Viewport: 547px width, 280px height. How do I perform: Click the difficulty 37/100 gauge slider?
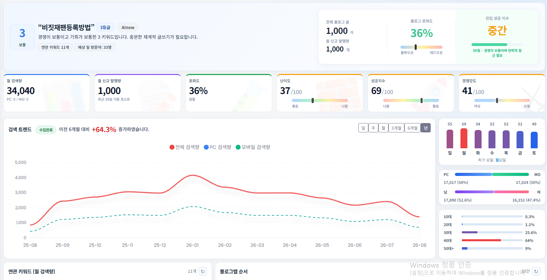coord(320,100)
